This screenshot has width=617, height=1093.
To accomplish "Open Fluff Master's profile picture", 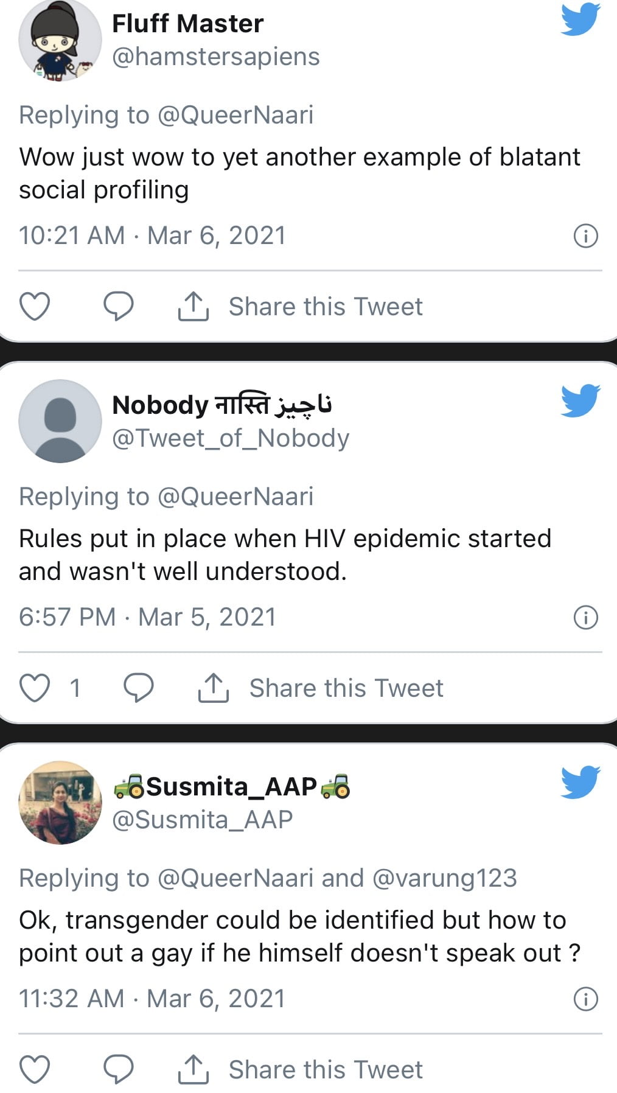I will point(60,40).
